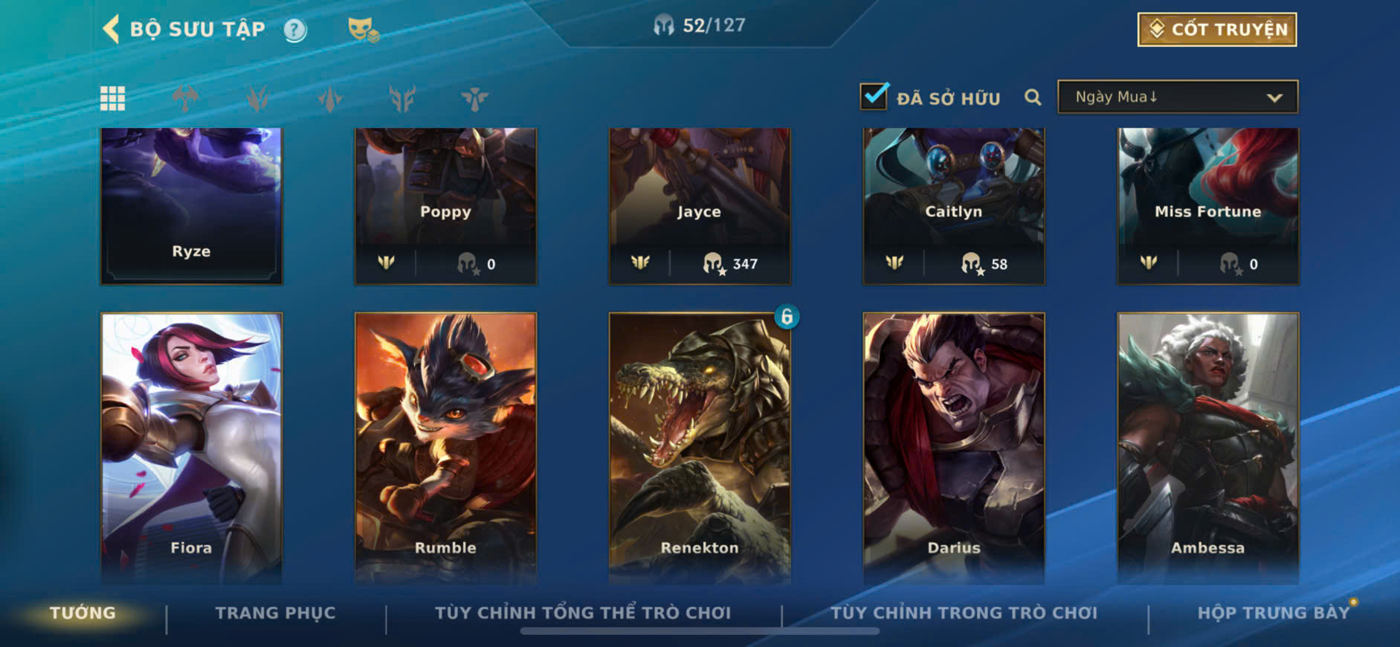Open Tùy Chỉnh Trong Trò Chơi tab
Viewport: 1400px width, 647px height.
[964, 613]
